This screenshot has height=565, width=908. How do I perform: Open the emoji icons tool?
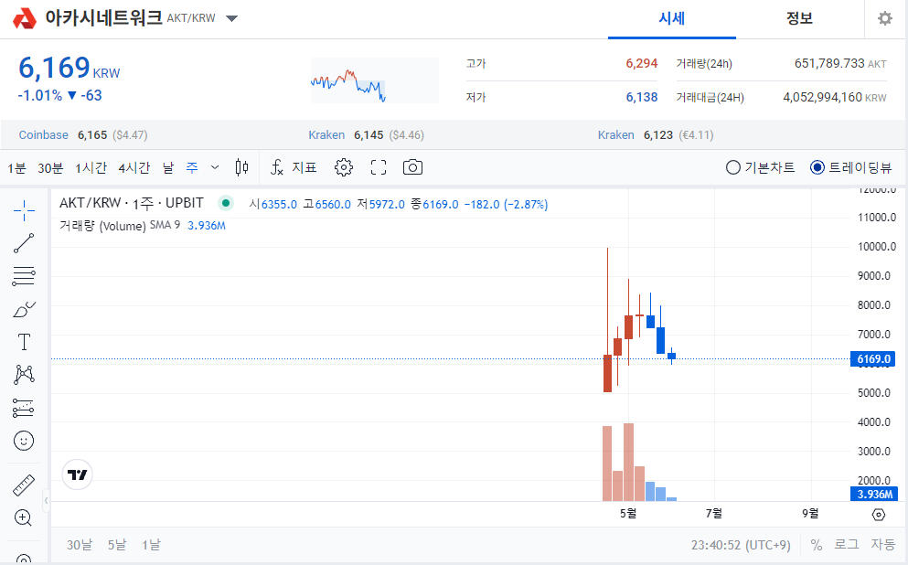24,441
